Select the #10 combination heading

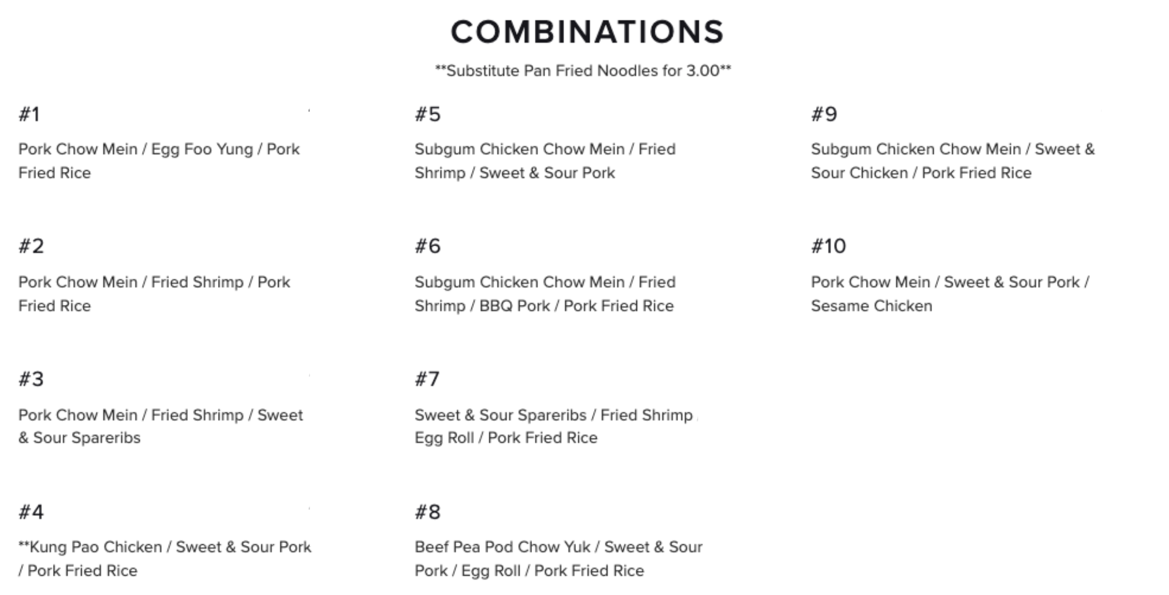coord(828,246)
